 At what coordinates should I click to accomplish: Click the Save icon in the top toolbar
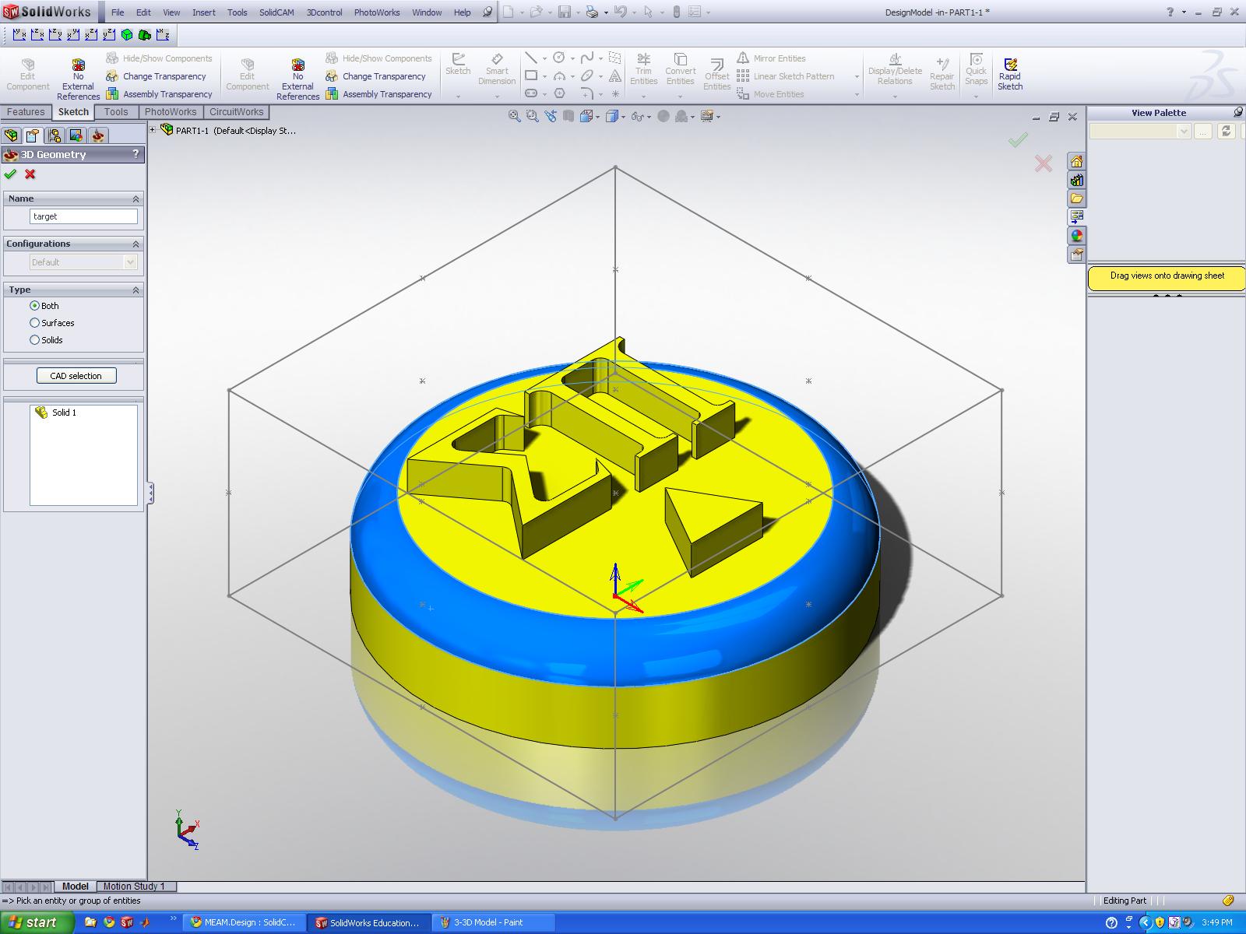point(564,12)
